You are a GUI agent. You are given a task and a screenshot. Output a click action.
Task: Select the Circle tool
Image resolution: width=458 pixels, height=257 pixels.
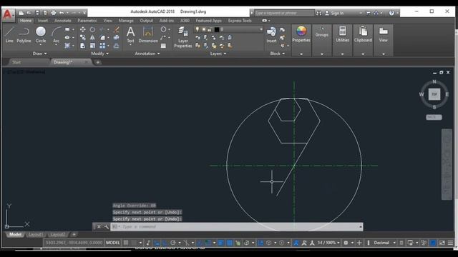coord(41,35)
